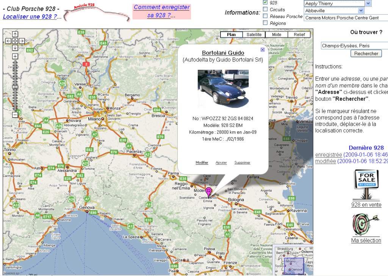Uncheck the 928 checkbox
Viewport: 388px width, 276px height.
click(x=265, y=2)
